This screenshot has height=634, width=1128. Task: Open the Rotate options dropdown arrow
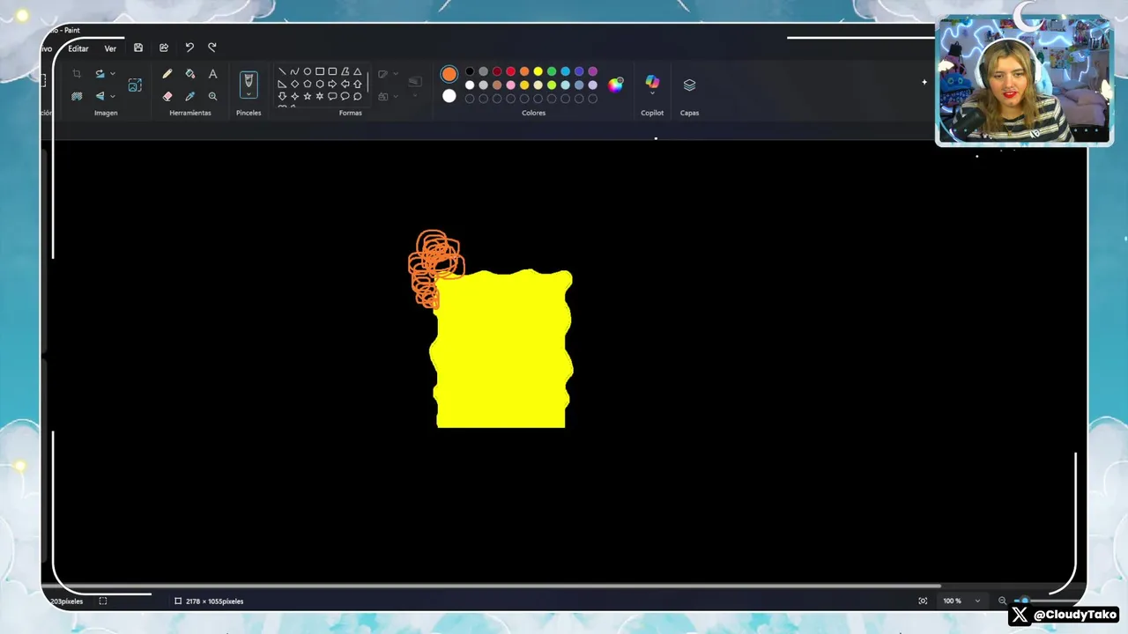pyautogui.click(x=113, y=74)
